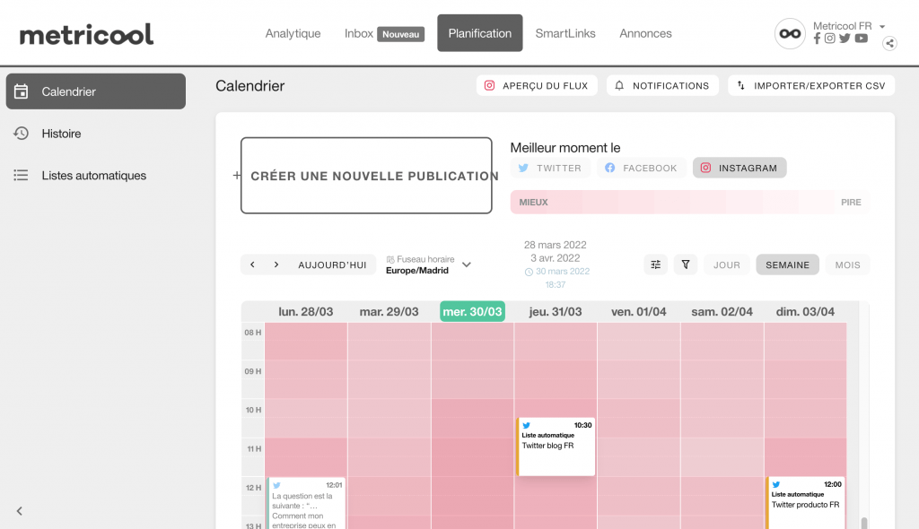Switch to Jour view
This screenshot has width=919, height=529.
coord(727,264)
